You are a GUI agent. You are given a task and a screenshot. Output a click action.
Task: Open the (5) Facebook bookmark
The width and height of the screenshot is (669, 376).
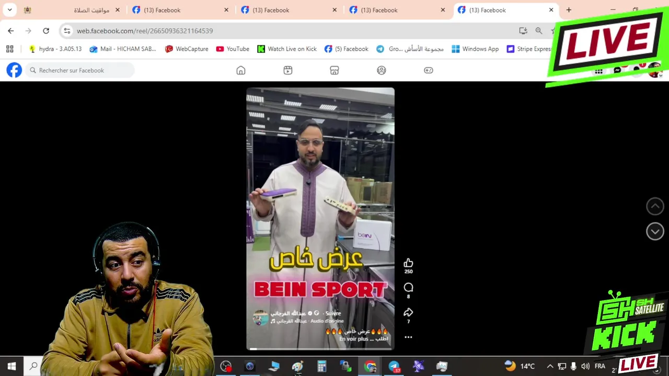pos(346,49)
